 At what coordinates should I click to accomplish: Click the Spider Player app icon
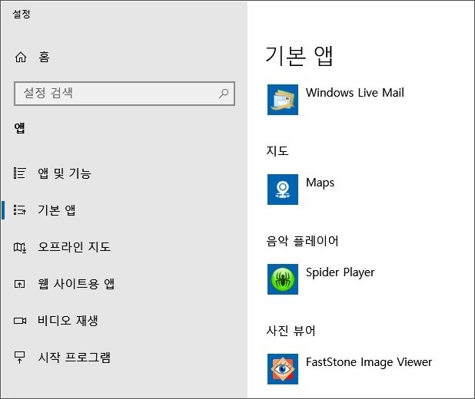point(283,279)
